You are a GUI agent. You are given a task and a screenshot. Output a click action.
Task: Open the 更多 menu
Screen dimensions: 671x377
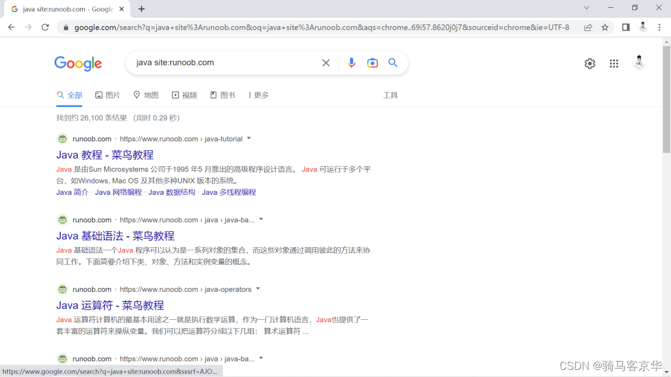(258, 95)
